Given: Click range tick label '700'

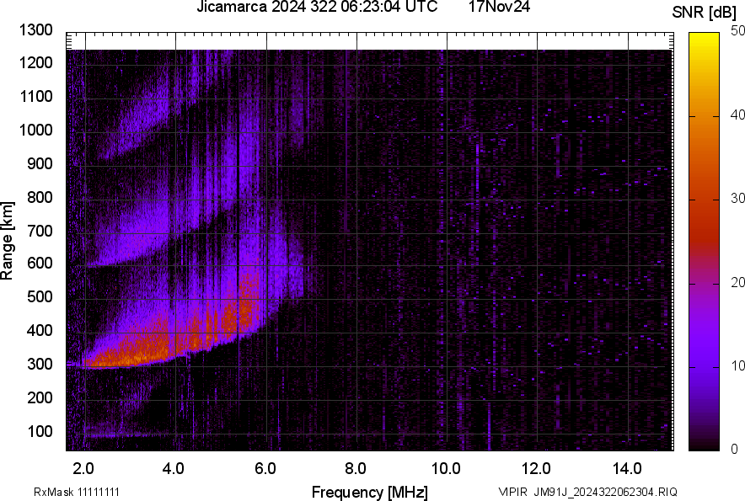Looking at the screenshot, I should point(40,231).
